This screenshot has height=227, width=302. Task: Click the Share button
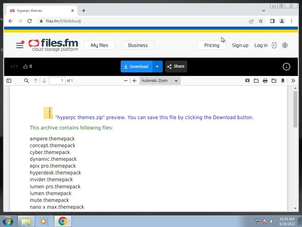click(176, 67)
